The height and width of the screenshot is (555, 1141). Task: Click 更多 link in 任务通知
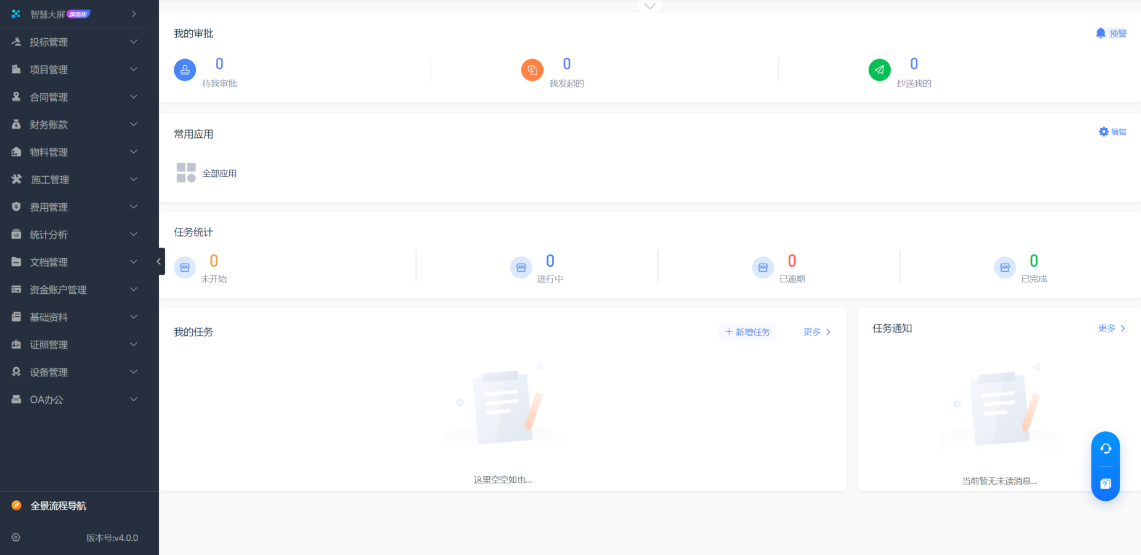click(x=1111, y=328)
